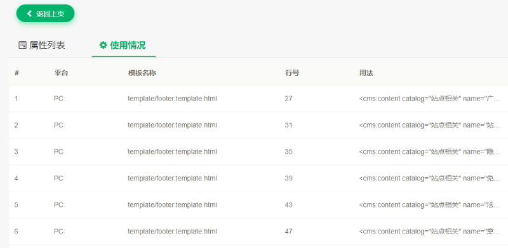Click usage text for row 5

[430, 205]
